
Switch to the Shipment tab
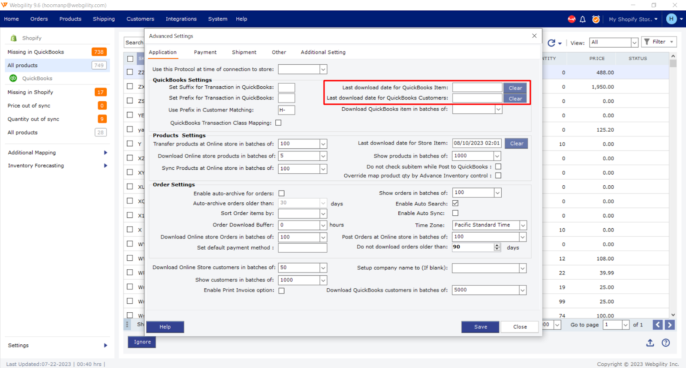click(244, 52)
